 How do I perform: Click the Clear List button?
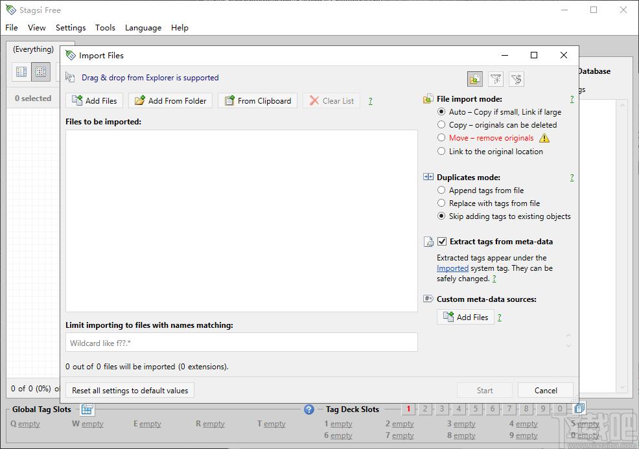(331, 100)
